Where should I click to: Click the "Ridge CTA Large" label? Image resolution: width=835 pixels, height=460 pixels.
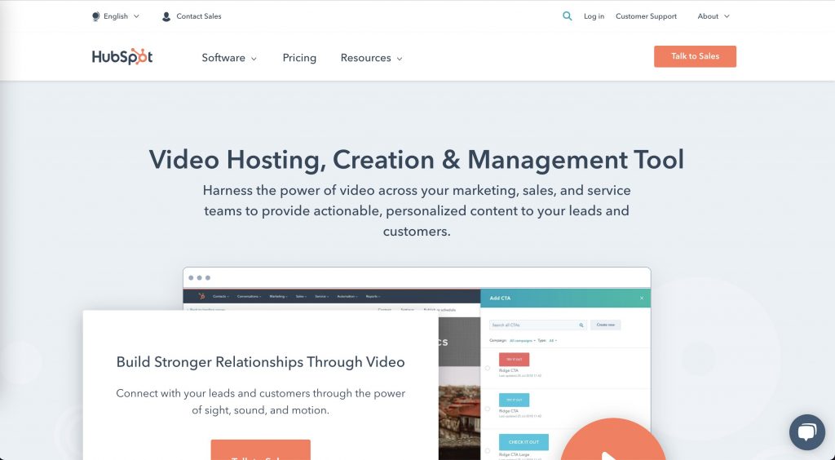point(515,455)
